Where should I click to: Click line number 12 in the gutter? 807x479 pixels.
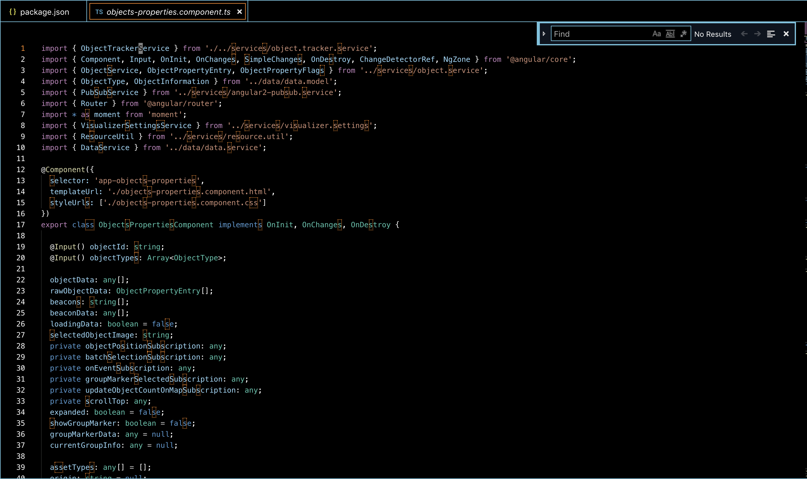coord(21,169)
